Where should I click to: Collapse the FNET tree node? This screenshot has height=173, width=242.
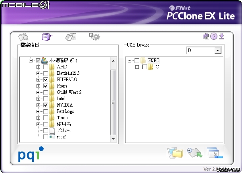pos(129,60)
